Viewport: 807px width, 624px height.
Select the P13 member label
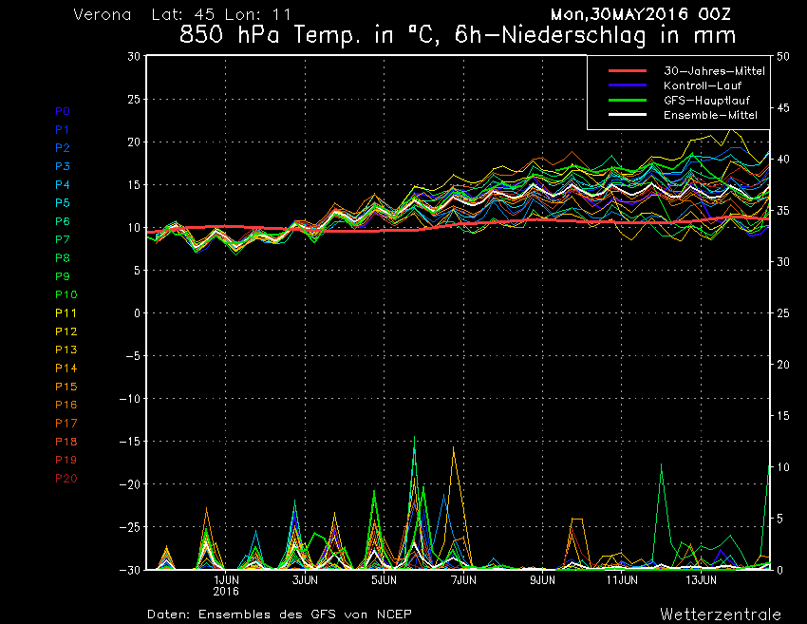click(x=66, y=350)
